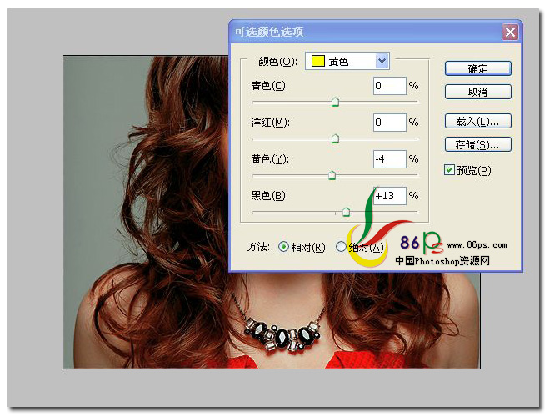Click the 黑色(B) input showing +13

click(390, 195)
